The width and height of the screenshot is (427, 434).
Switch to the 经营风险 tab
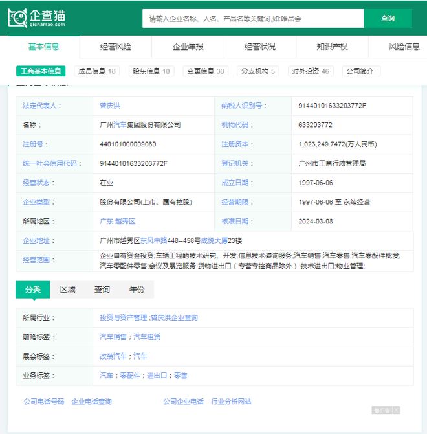tap(116, 47)
